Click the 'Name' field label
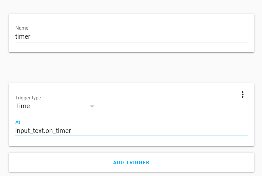Screen dimensions: 262x176 [22, 28]
